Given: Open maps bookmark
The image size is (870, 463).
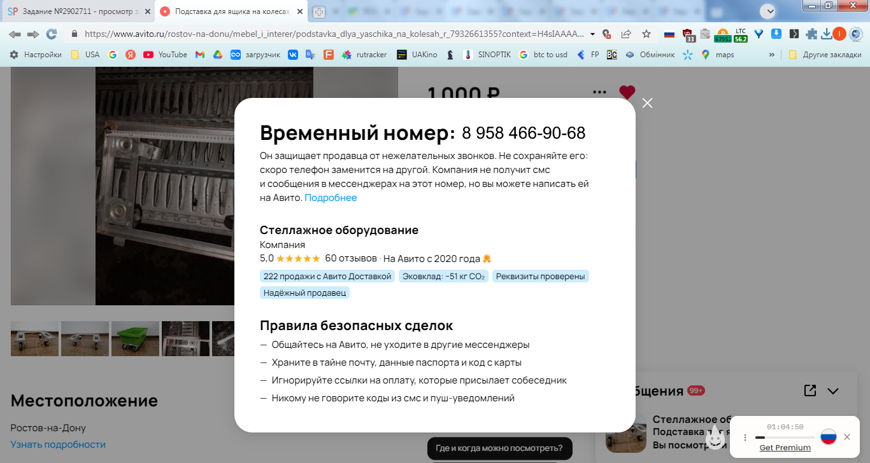Looking at the screenshot, I should 717,55.
